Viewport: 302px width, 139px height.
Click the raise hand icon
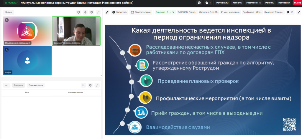pyautogui.click(x=207, y=3)
